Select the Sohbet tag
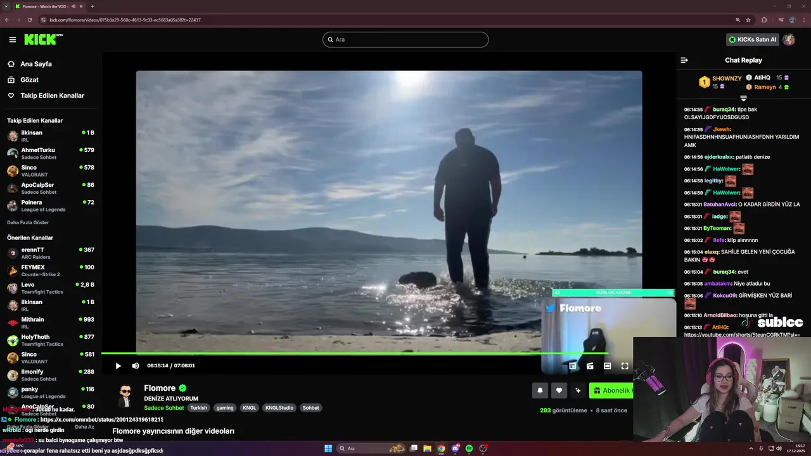Image resolution: width=811 pixels, height=456 pixels. pos(310,408)
